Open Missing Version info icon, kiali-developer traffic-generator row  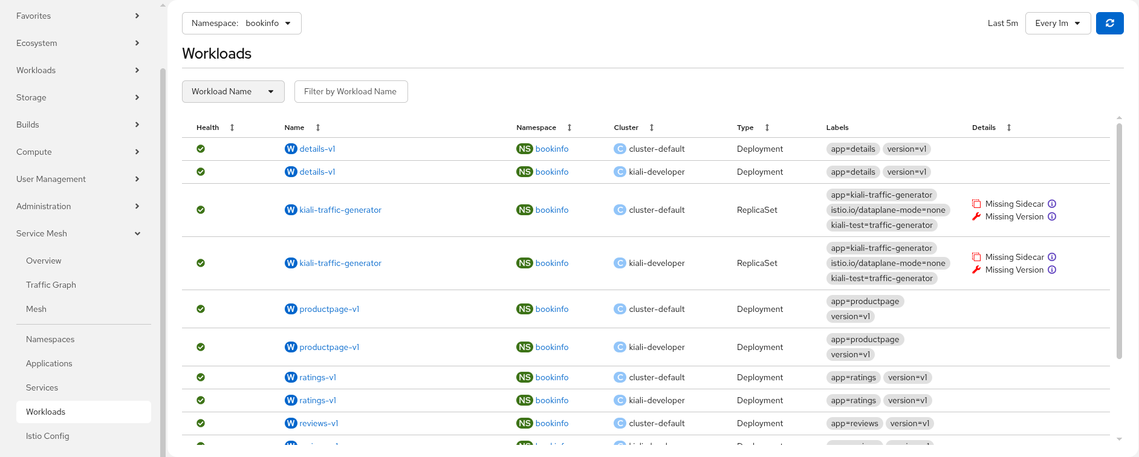[1052, 270]
